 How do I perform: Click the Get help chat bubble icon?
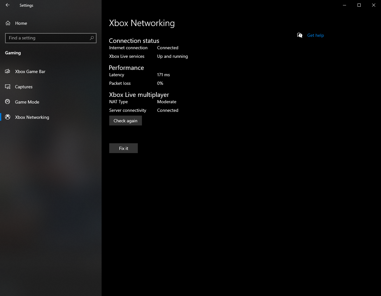coord(300,35)
